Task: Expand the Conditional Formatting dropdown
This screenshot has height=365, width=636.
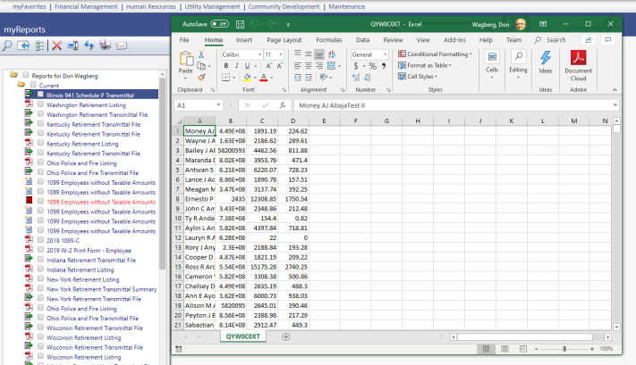Action: tap(472, 54)
